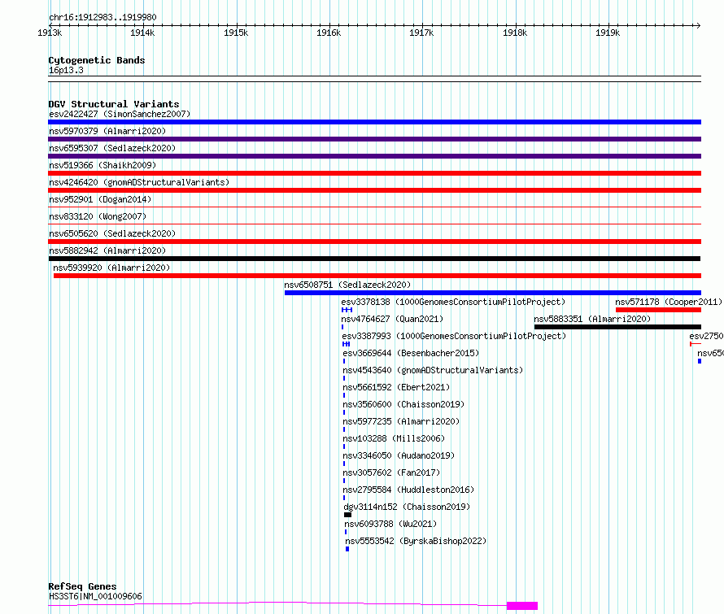This screenshot has height=614, width=724.
Task: Click the magenta HS3ST6 exon block
Action: click(x=522, y=606)
